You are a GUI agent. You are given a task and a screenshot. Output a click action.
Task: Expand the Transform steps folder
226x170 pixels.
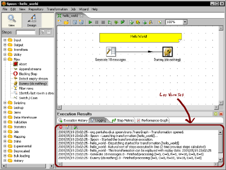[5, 50]
